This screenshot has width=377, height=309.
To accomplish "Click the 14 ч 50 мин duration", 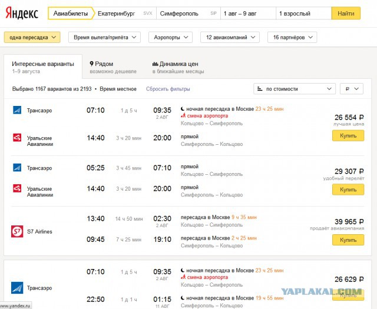I will click(x=129, y=219).
